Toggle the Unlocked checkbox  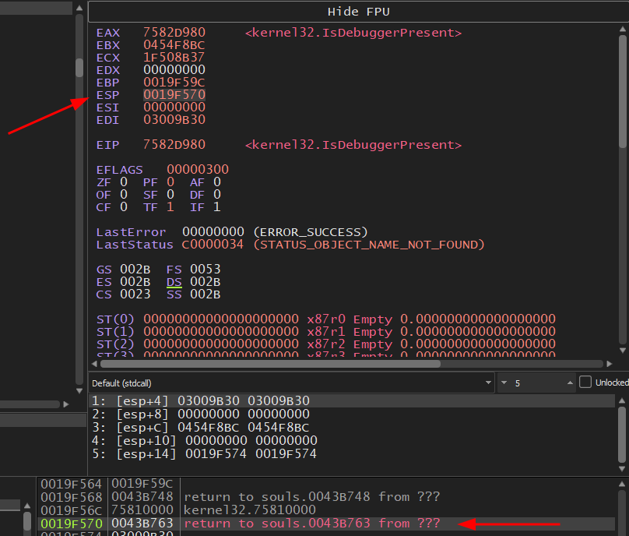pos(585,383)
